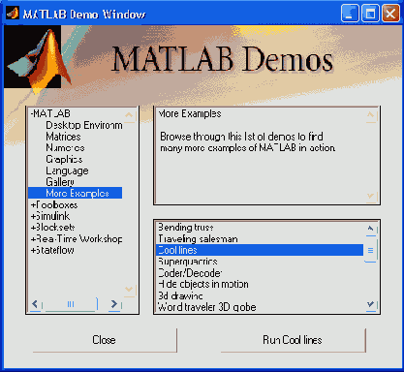Click description box scroll down arrow
Image resolution: width=404 pixels, height=372 pixels.
point(371,196)
